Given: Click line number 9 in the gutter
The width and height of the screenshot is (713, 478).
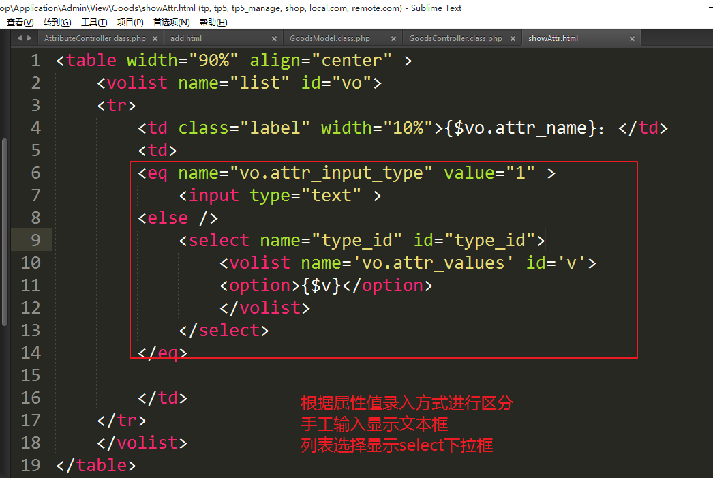Looking at the screenshot, I should [31, 240].
